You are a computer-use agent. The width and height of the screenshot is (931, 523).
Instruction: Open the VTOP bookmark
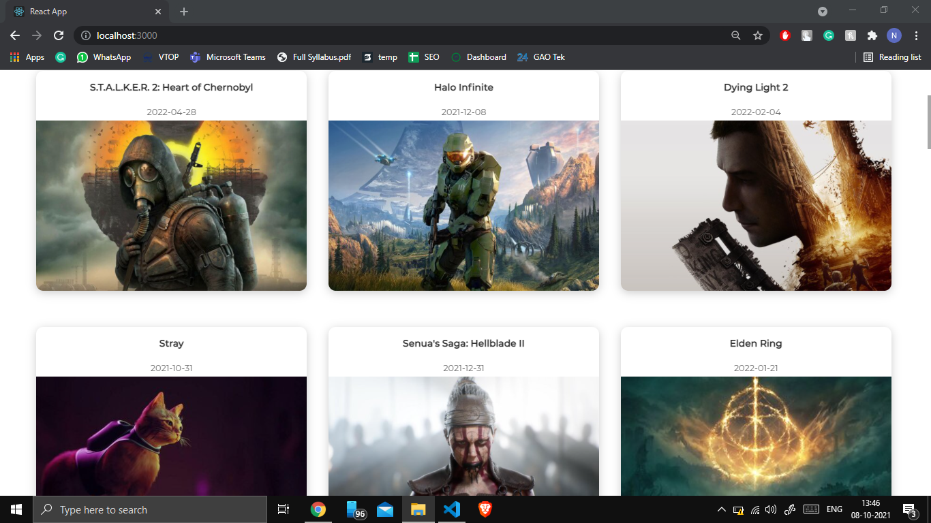click(161, 57)
